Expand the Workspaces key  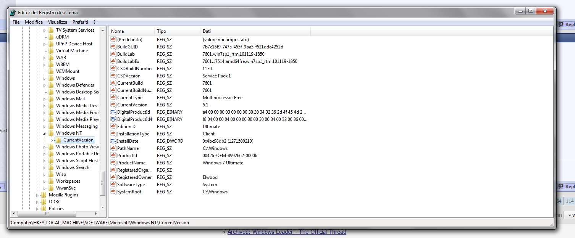[x=44, y=181]
